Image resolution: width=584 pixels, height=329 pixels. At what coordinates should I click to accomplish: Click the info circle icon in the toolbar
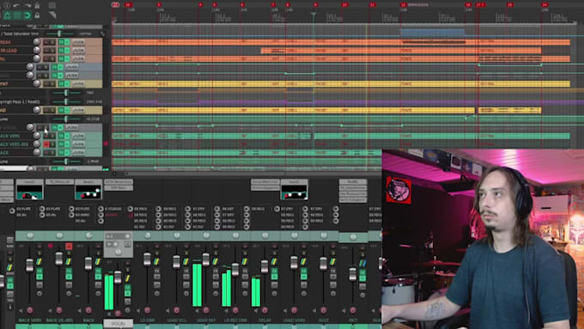(x=6, y=5)
